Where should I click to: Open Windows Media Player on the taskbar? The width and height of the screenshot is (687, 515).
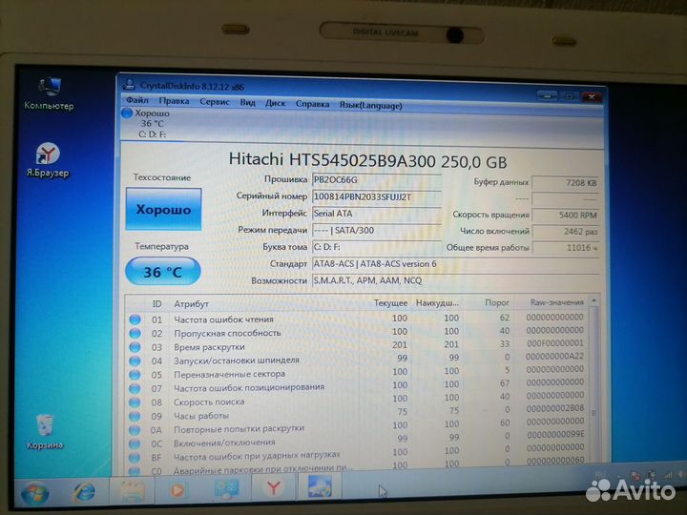click(x=177, y=490)
